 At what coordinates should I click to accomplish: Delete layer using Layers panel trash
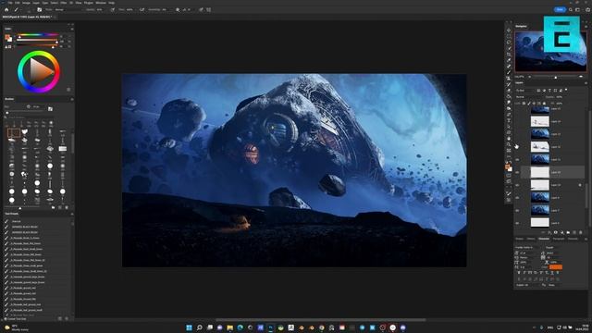(581, 232)
